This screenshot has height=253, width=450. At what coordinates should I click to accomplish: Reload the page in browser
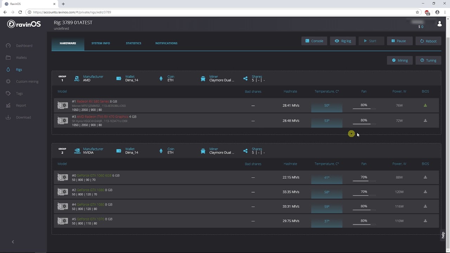tap(20, 12)
